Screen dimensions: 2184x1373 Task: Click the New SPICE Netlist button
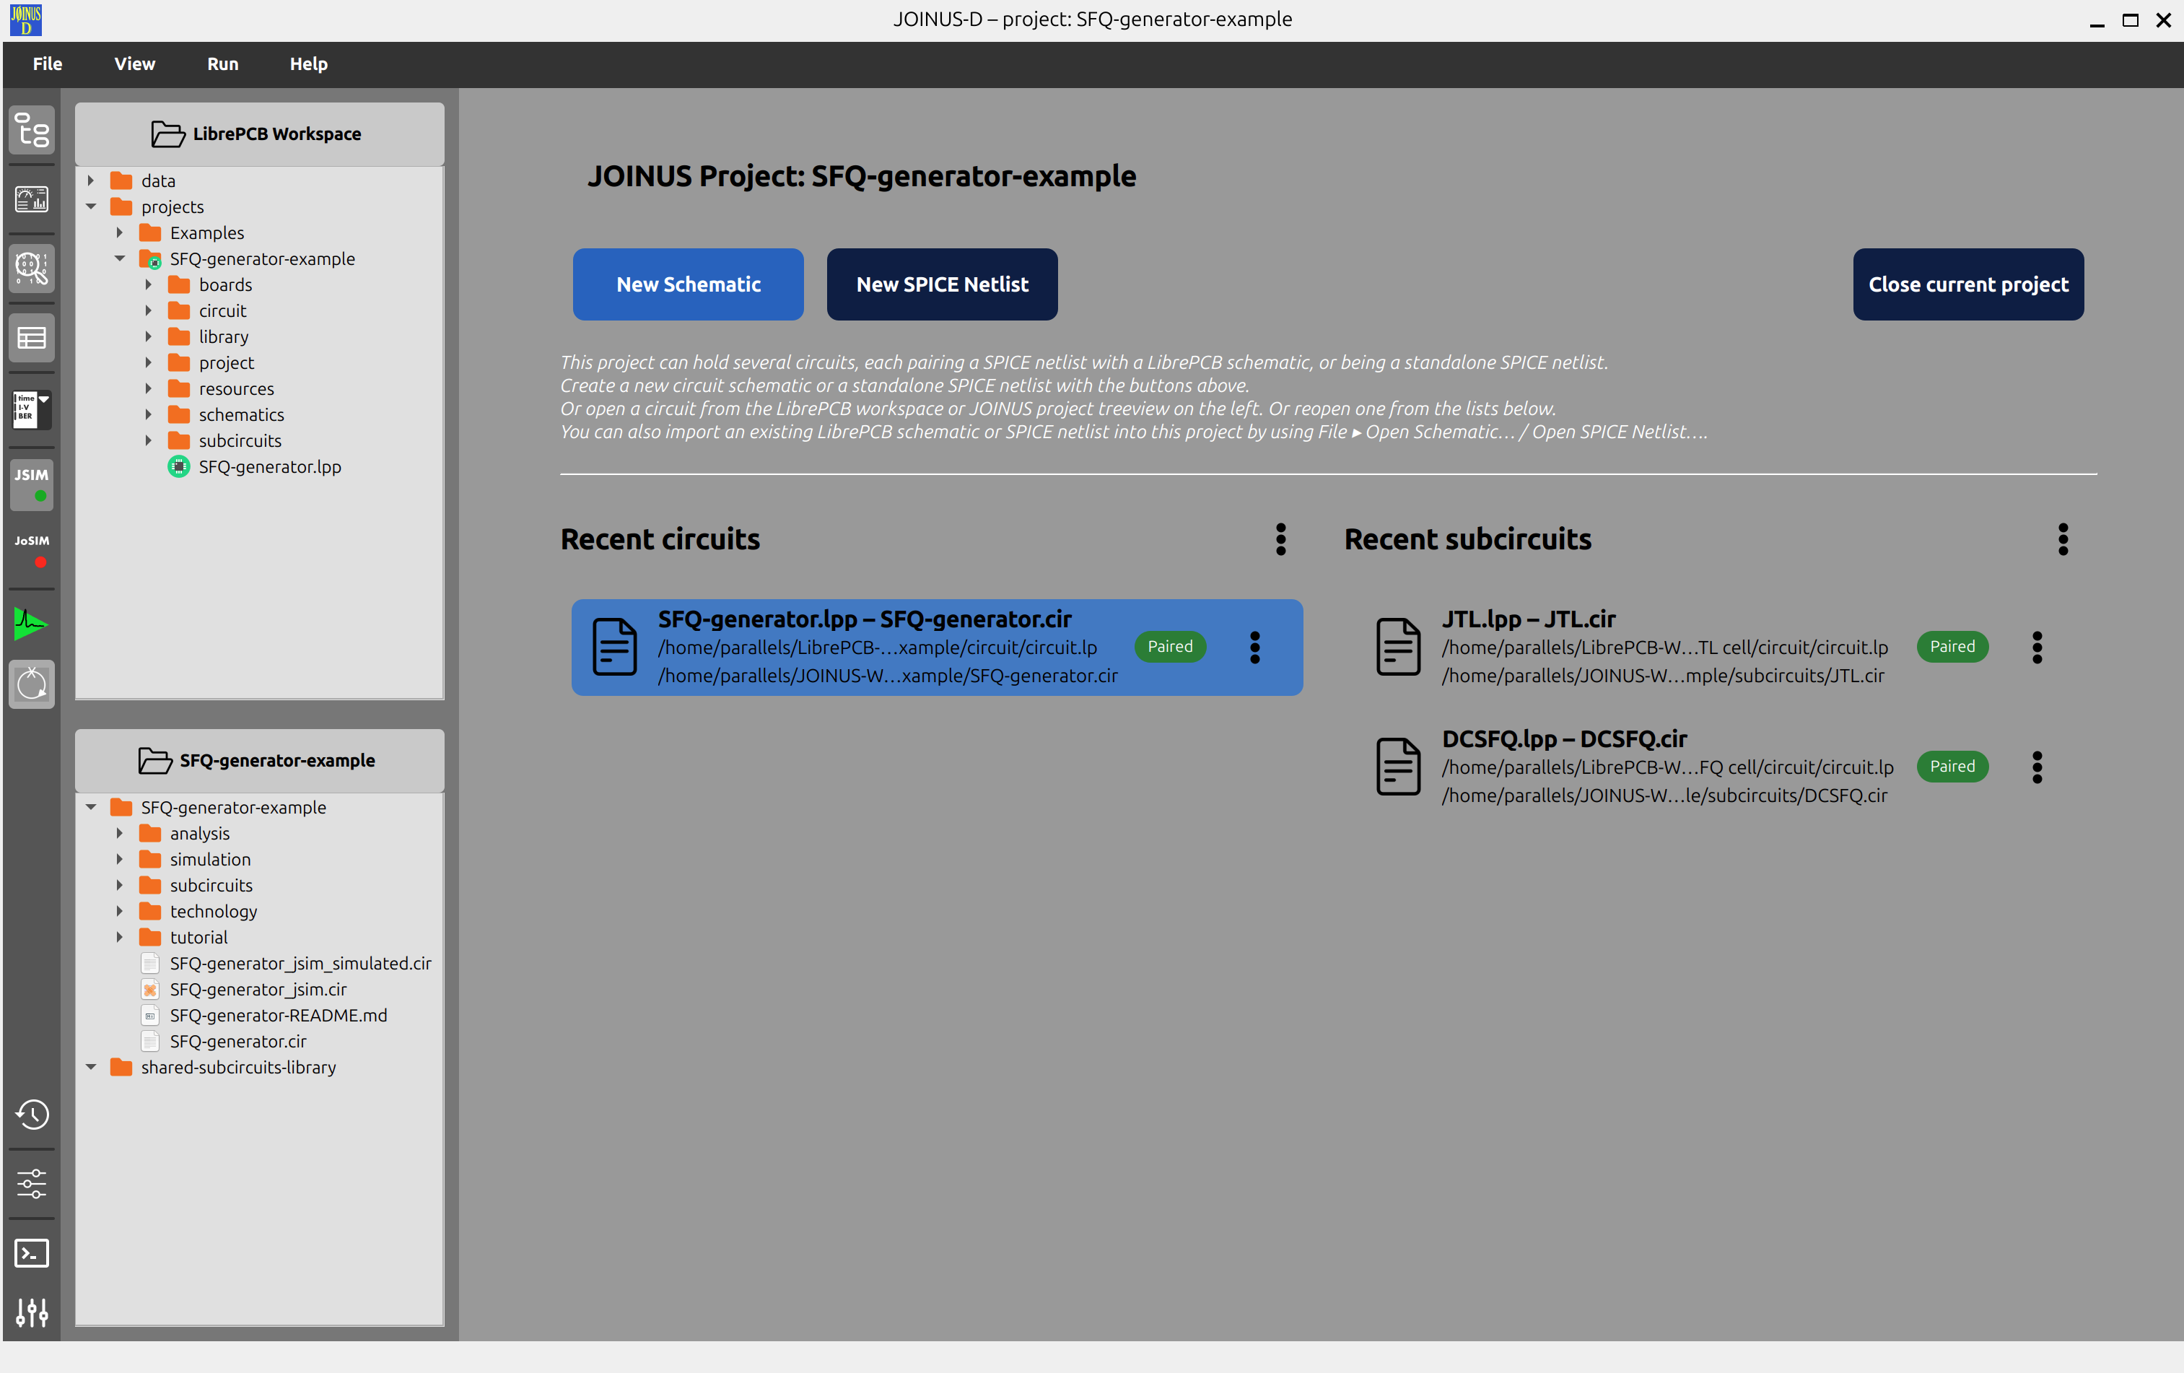[941, 284]
